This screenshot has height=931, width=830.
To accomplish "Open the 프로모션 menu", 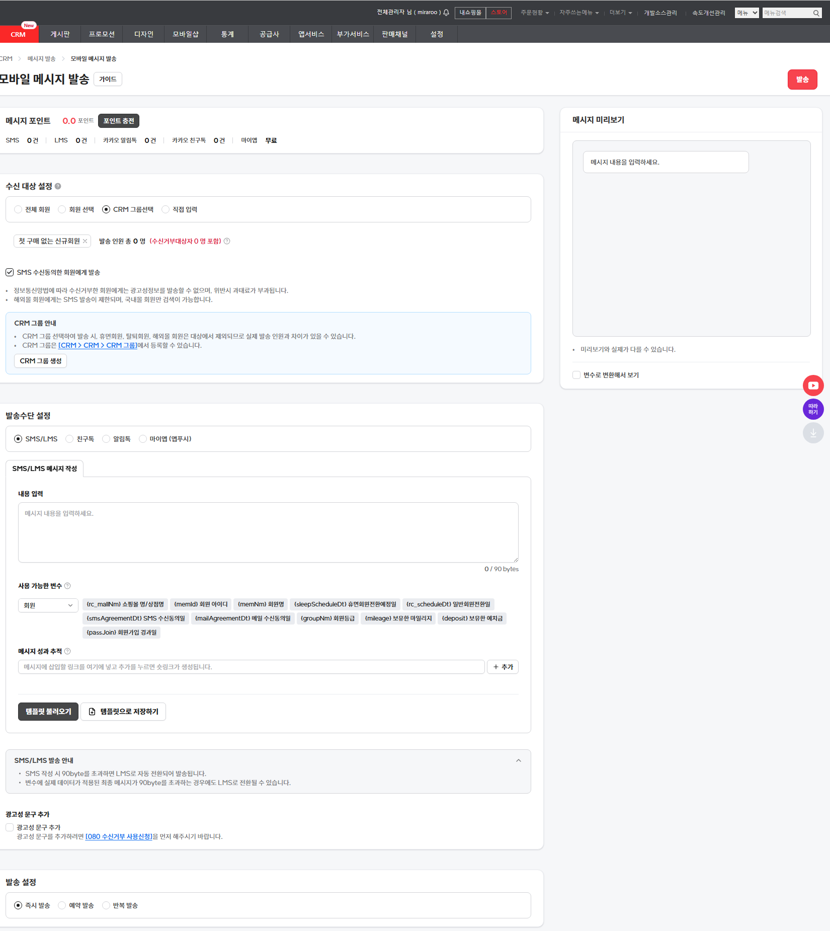I will point(102,34).
